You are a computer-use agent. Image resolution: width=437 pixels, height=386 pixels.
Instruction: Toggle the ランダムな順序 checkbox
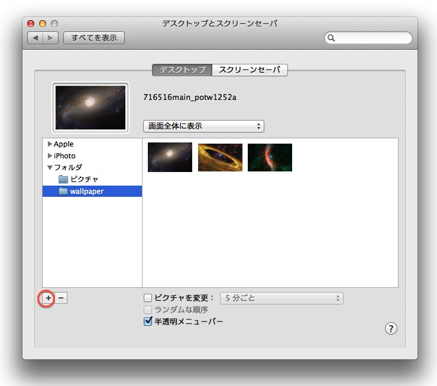click(x=148, y=310)
